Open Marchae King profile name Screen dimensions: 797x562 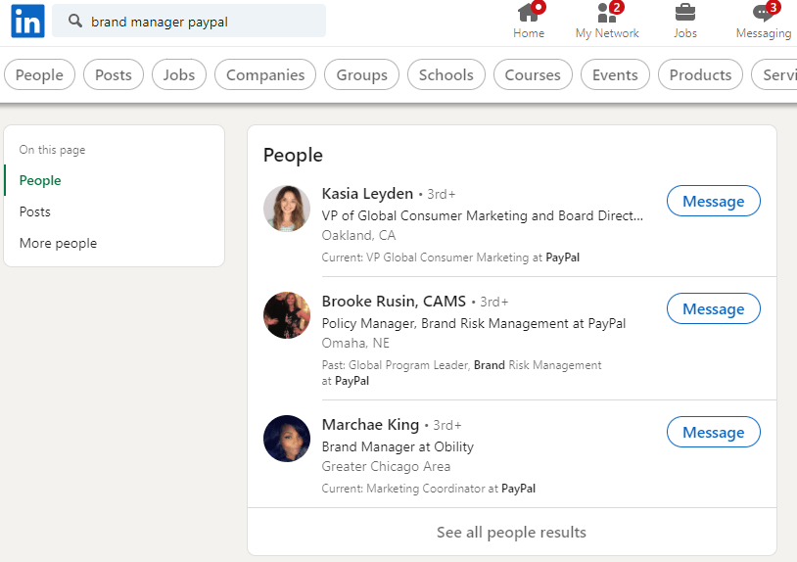(x=370, y=425)
